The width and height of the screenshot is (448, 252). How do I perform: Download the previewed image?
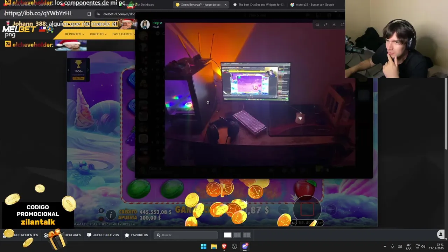click(x=334, y=24)
